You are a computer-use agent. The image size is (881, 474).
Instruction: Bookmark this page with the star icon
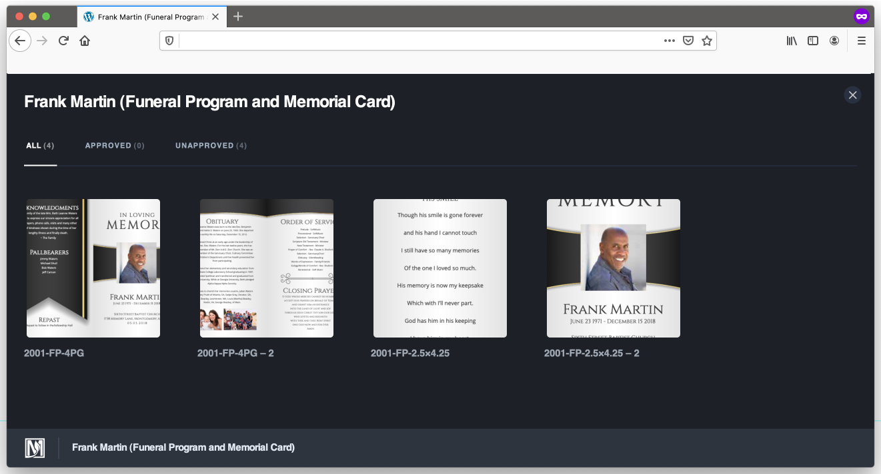707,41
